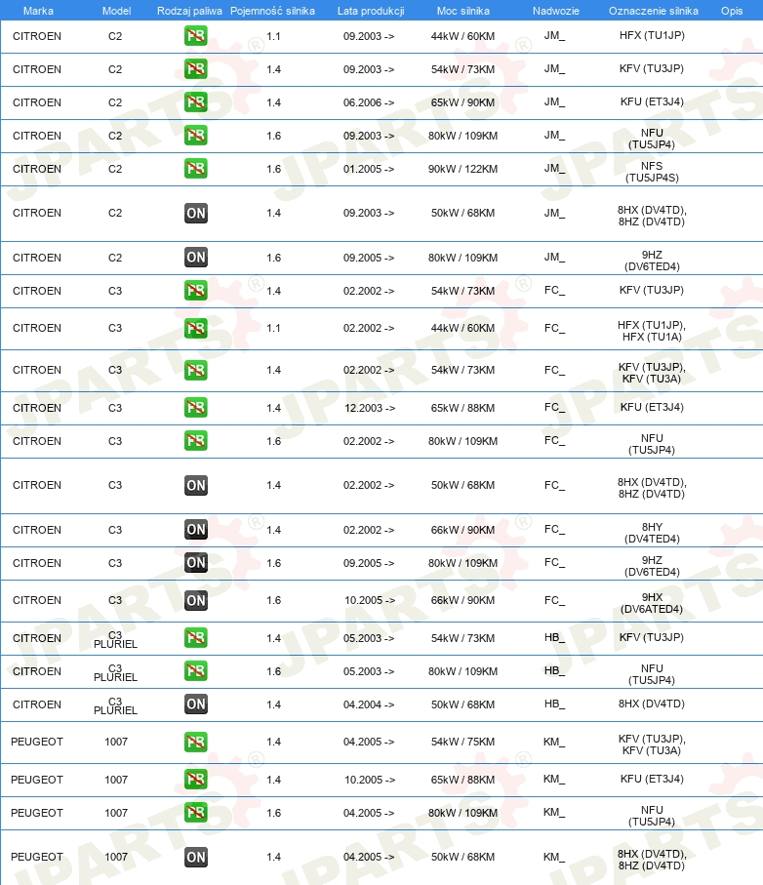
Task: Click ON icon in C3 Pluriel 04.2004 row
Action: (x=196, y=704)
